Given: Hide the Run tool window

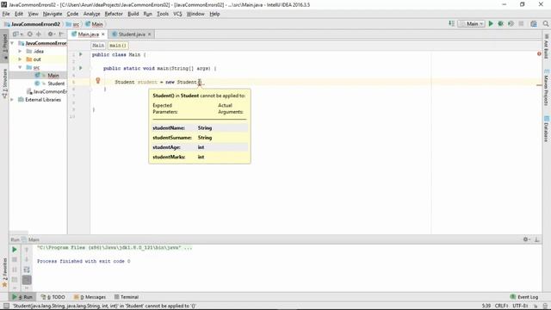Looking at the screenshot, I should point(537,239).
